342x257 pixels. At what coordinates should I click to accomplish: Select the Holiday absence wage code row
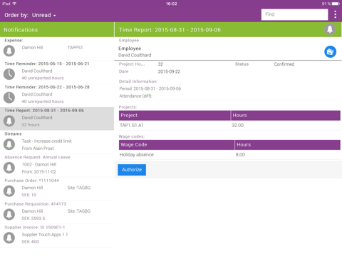point(229,155)
